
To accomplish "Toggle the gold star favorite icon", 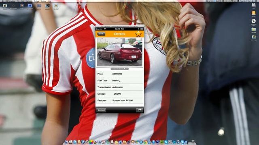I will point(138,34).
